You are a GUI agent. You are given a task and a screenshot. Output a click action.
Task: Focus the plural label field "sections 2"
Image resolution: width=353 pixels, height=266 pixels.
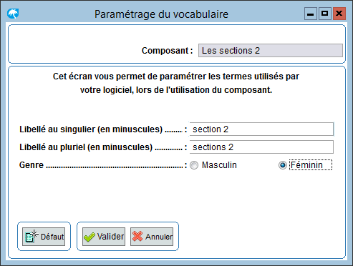pyautogui.click(x=261, y=147)
